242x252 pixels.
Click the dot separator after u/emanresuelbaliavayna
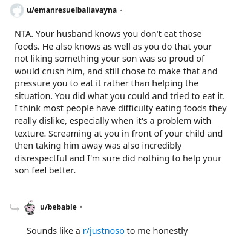[121, 10]
